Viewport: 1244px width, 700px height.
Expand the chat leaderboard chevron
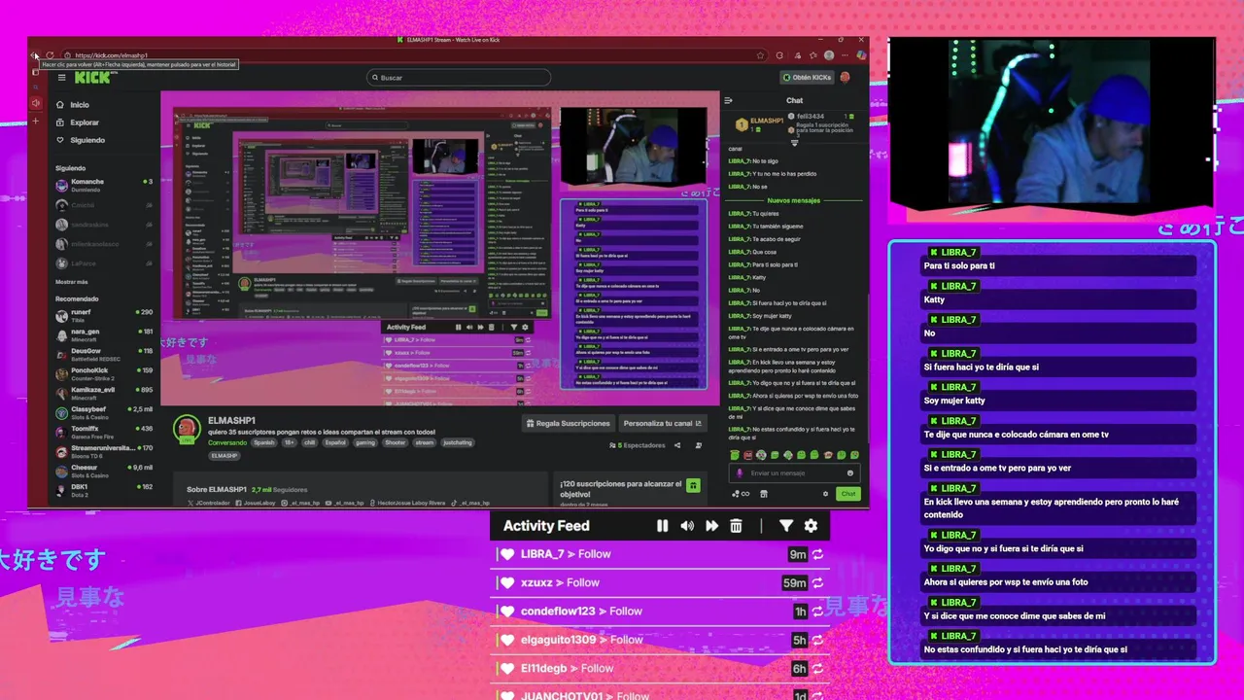[x=794, y=143]
